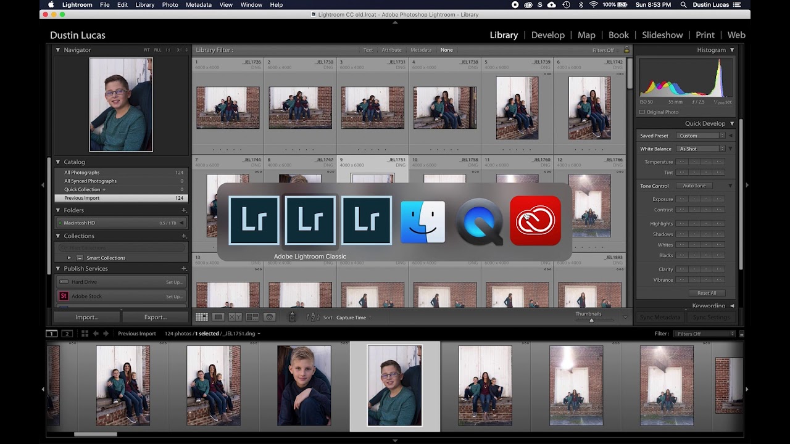Open Spotlight search in menu bar
Screen dimensions: 790x444
click(683, 4)
